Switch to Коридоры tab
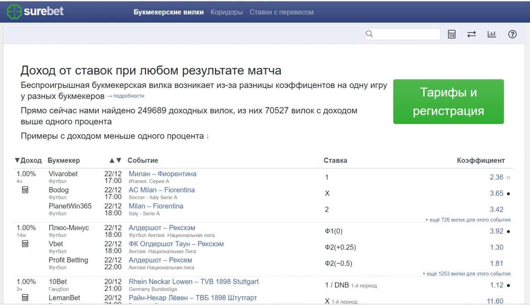The width and height of the screenshot is (530, 306). tap(226, 12)
